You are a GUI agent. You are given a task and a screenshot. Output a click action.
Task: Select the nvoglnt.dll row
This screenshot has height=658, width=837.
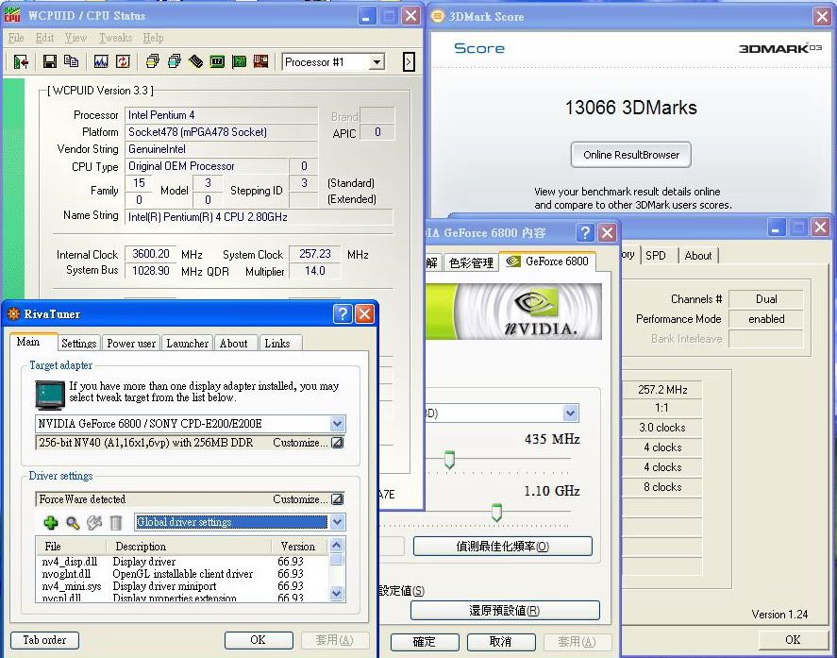click(x=181, y=574)
